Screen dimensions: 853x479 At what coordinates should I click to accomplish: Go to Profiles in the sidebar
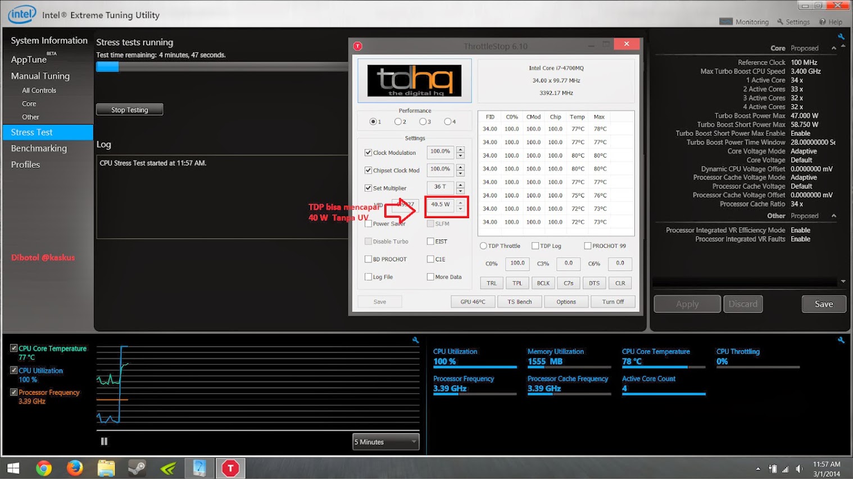[x=26, y=165]
